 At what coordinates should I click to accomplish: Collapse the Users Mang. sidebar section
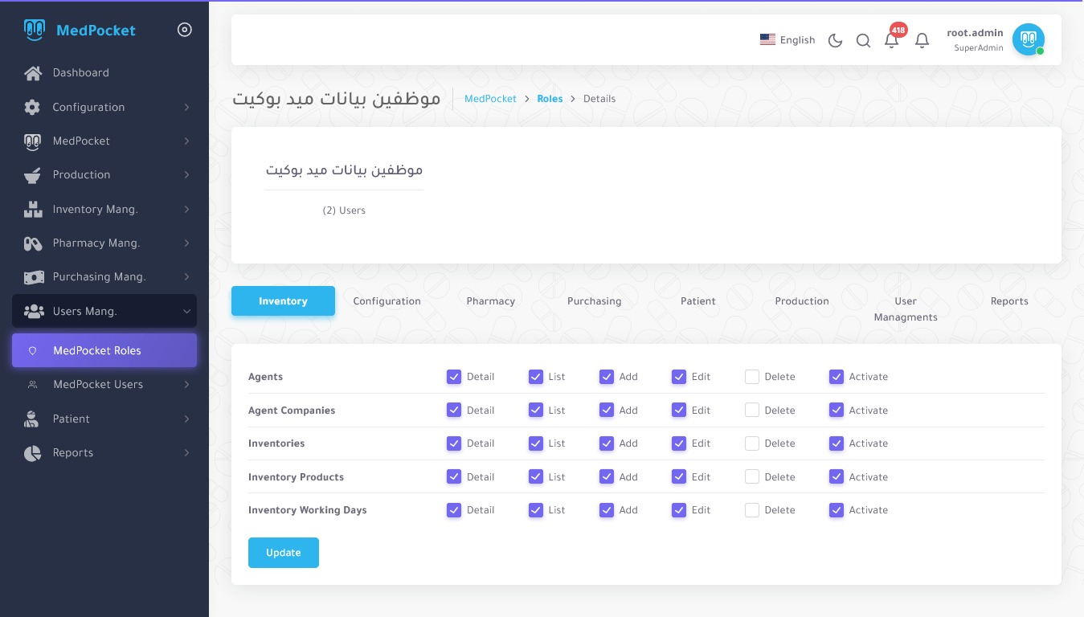click(x=186, y=312)
